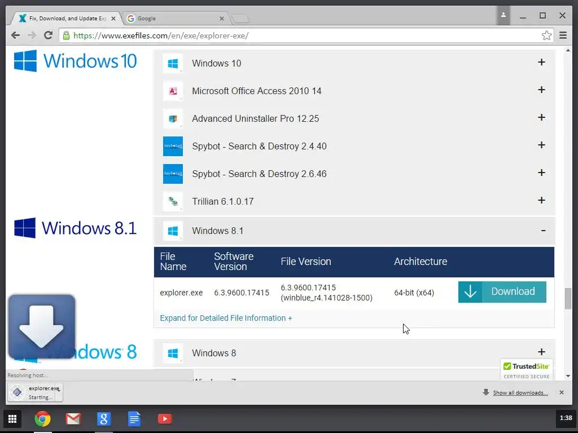Screen dimensions: 578x433
Task: Open Gmail from the shelf
Action: point(73,419)
